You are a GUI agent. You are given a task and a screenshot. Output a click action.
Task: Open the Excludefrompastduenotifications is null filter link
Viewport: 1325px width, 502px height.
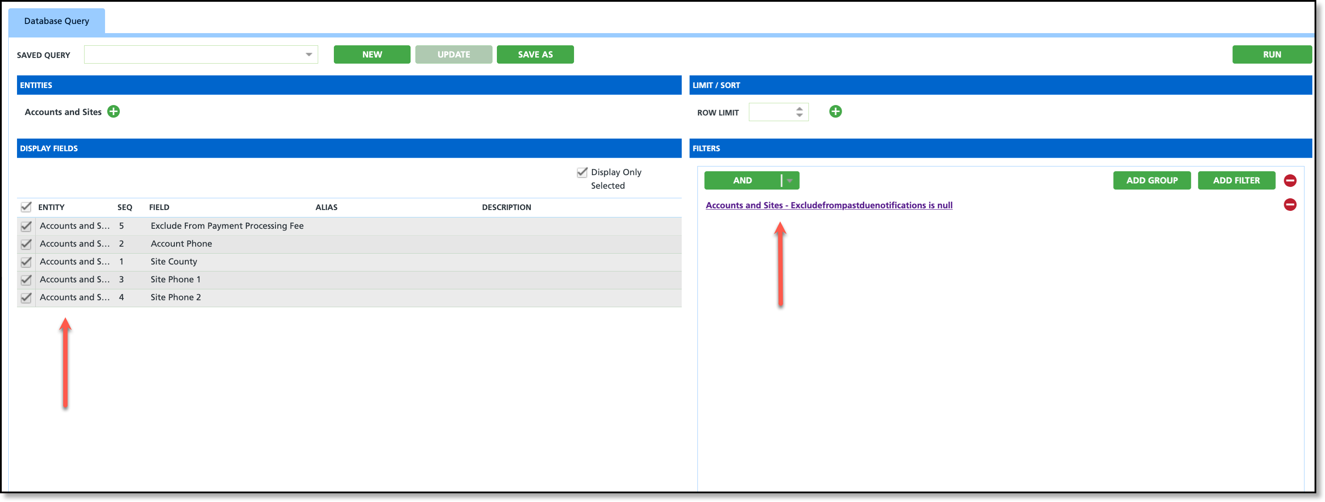click(x=829, y=205)
